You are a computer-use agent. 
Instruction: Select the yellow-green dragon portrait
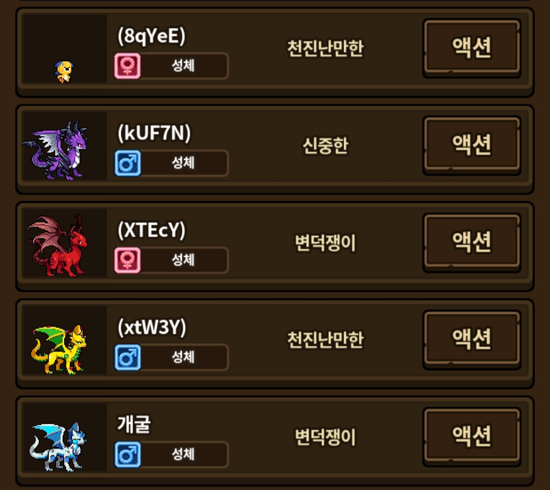pyautogui.click(x=59, y=349)
